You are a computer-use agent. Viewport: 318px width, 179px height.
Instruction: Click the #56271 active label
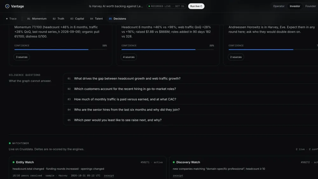pos(151,162)
